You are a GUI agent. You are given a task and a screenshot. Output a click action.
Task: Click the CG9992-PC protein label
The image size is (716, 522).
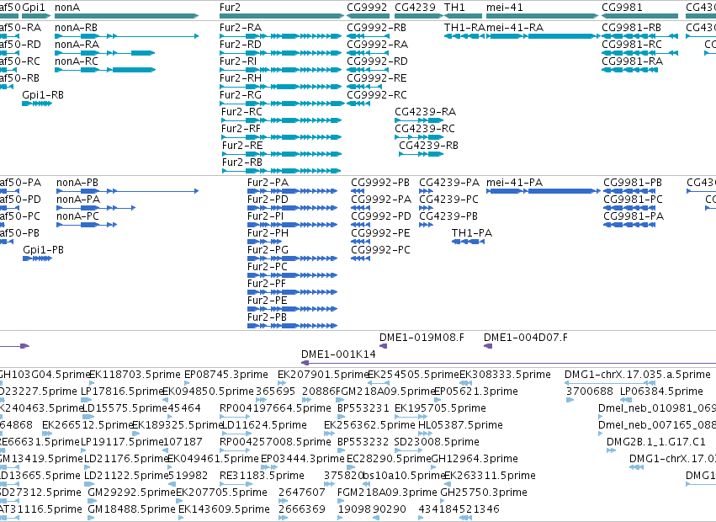[381, 250]
